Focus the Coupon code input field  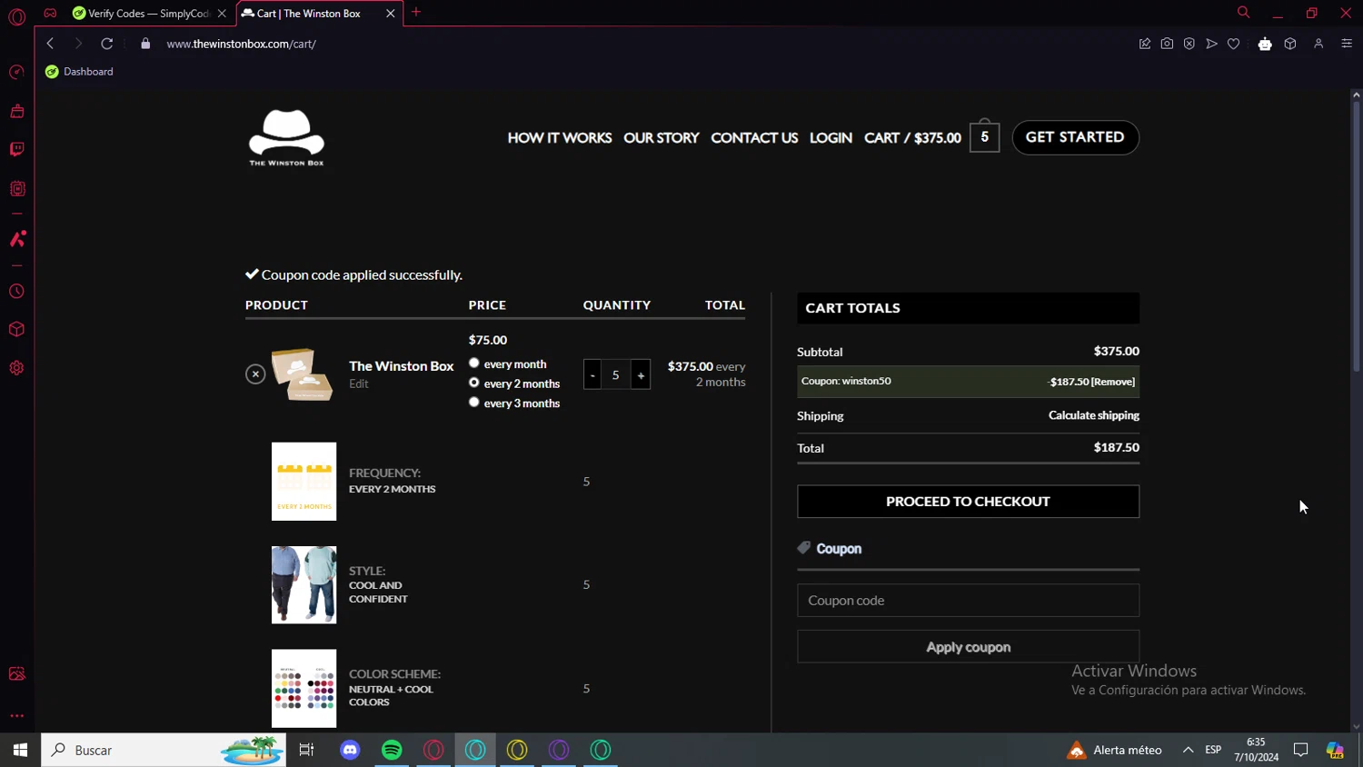[x=968, y=601]
